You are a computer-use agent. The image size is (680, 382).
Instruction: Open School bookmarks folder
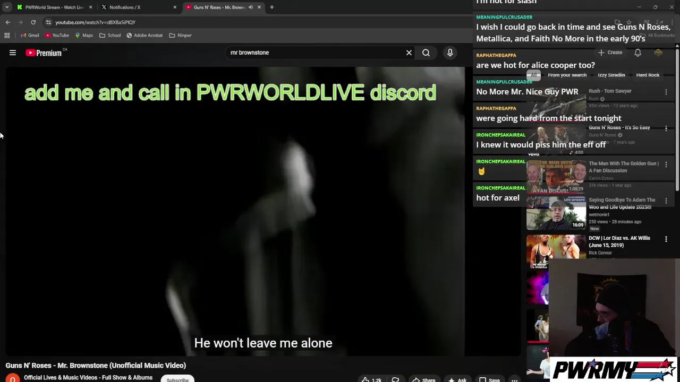pos(110,36)
